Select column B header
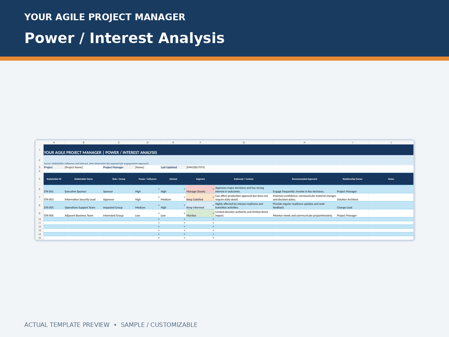The image size is (449, 337). click(x=83, y=143)
